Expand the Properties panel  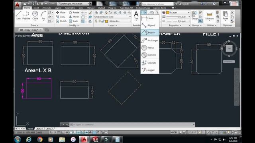tap(175, 25)
